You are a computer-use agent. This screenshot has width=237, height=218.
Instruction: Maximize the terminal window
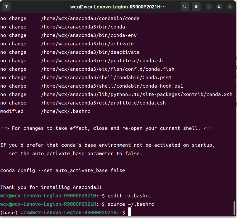pos(219,7)
